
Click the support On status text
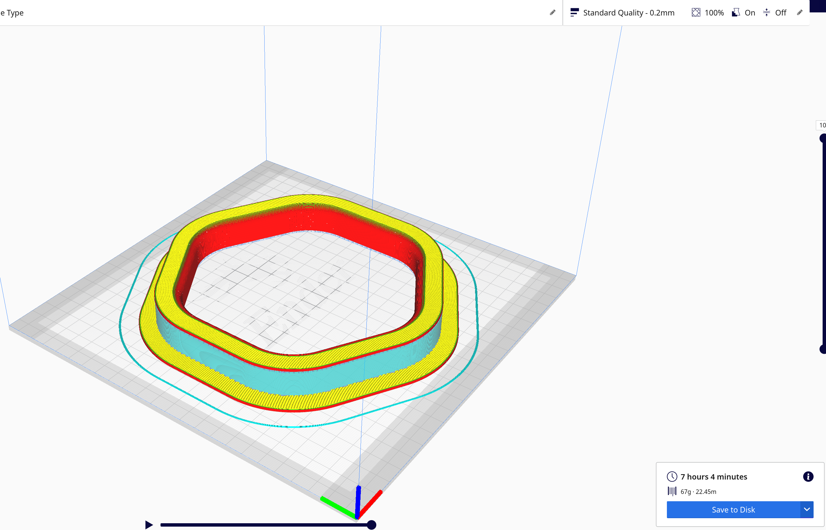click(750, 13)
